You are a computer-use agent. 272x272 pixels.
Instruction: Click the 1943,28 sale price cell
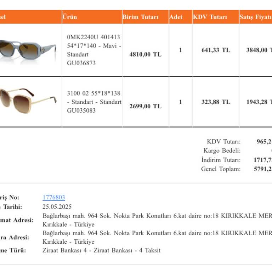coord(259,102)
